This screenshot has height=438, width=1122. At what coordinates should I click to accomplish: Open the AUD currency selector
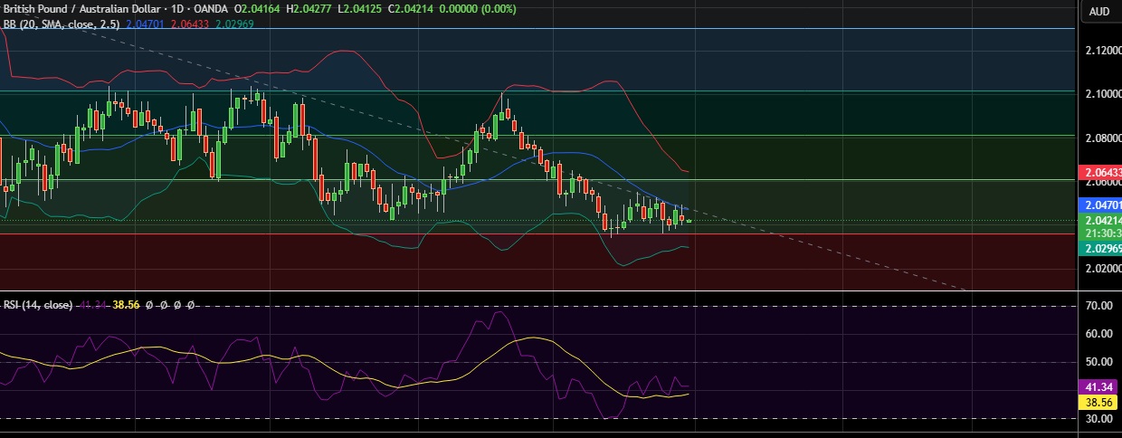(x=1098, y=12)
